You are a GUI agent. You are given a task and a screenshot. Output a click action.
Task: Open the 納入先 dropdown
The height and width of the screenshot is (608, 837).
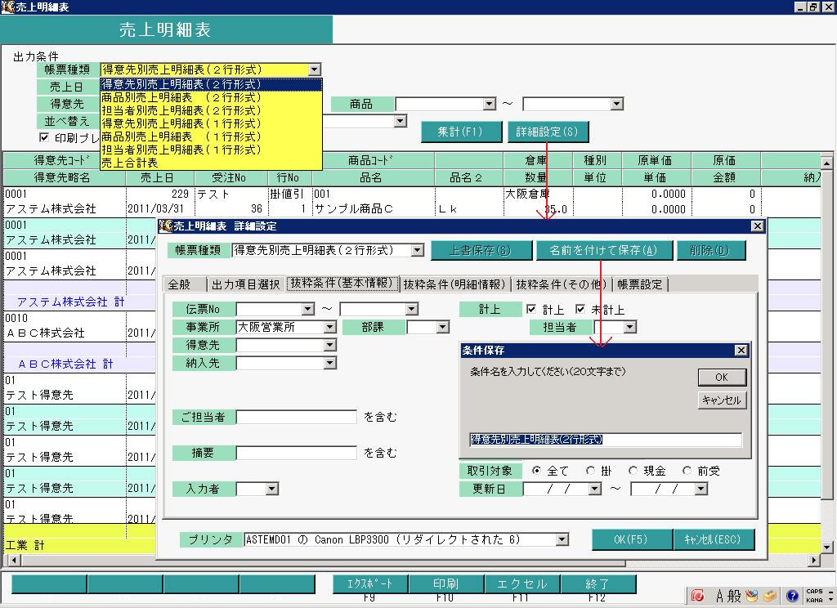pyautogui.click(x=330, y=363)
